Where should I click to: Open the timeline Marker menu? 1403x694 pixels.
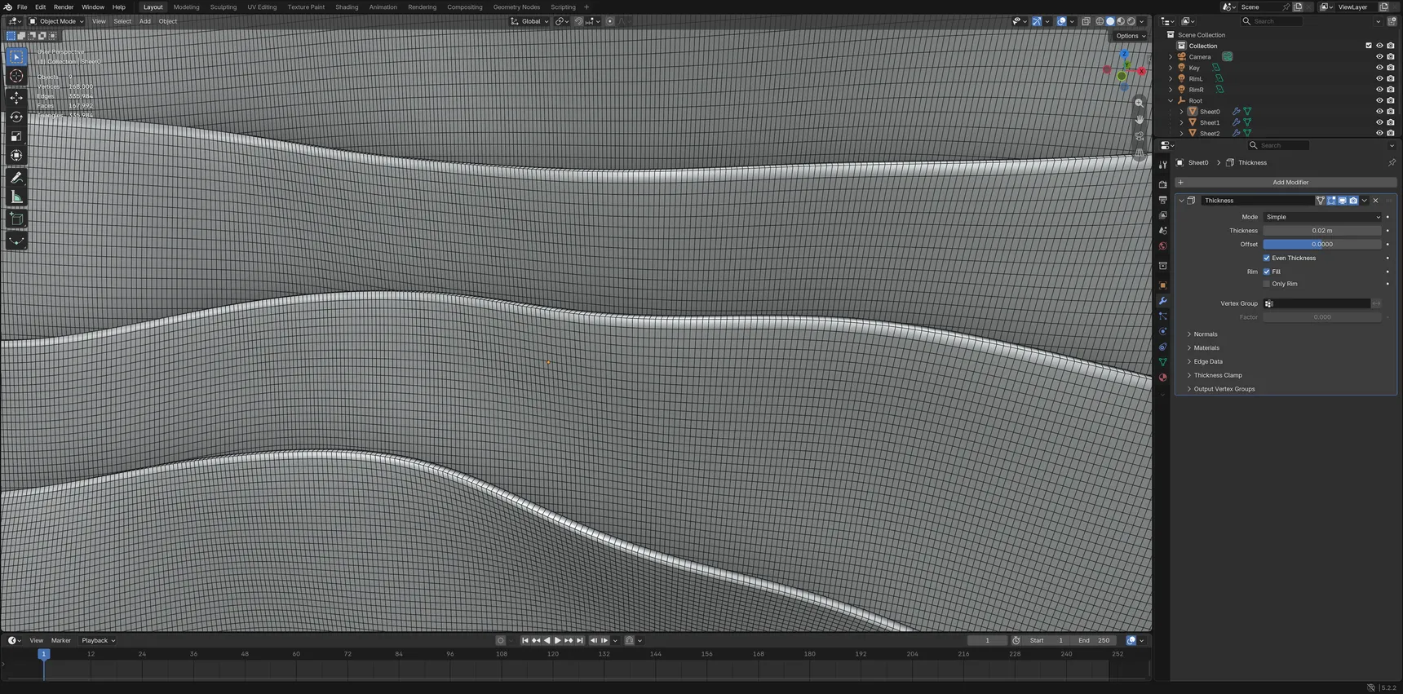61,641
